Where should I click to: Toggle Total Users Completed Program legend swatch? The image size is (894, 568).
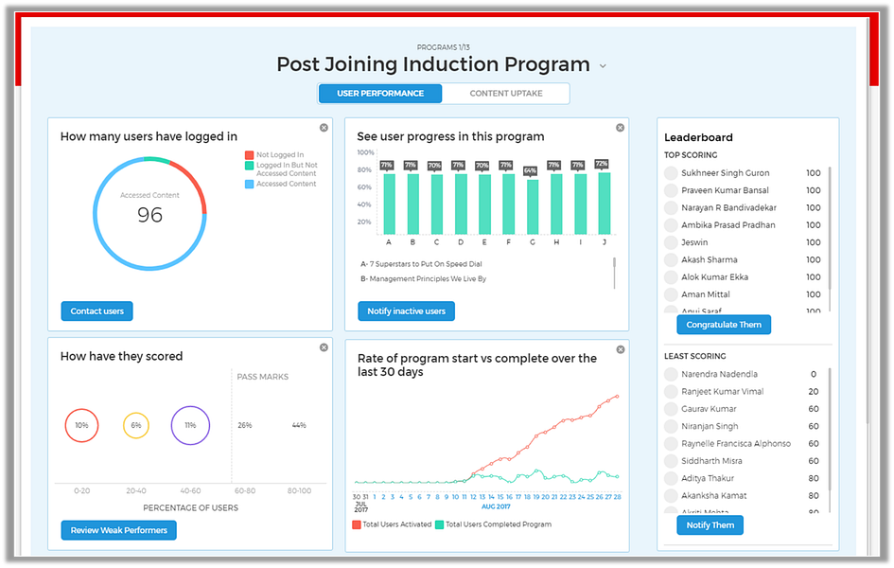coord(440,524)
